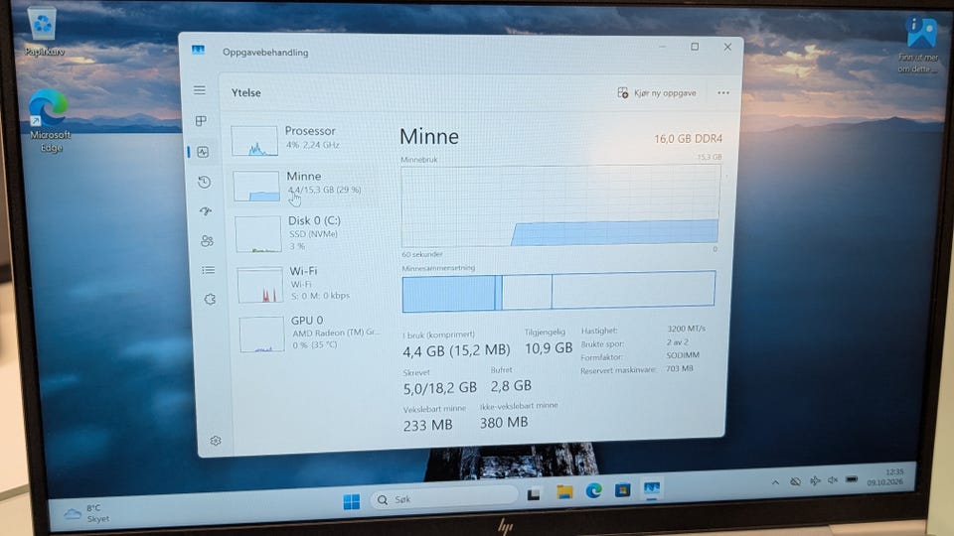Click the Prosessor mini graph thumbnail

point(254,140)
